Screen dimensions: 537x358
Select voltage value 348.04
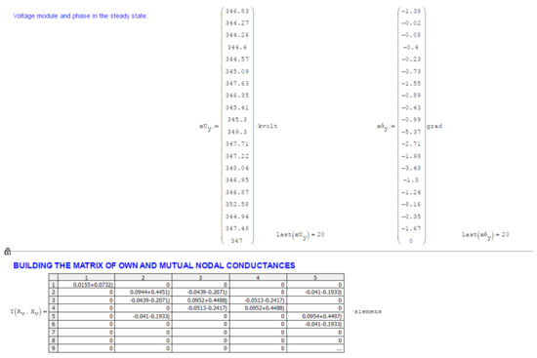click(237, 168)
